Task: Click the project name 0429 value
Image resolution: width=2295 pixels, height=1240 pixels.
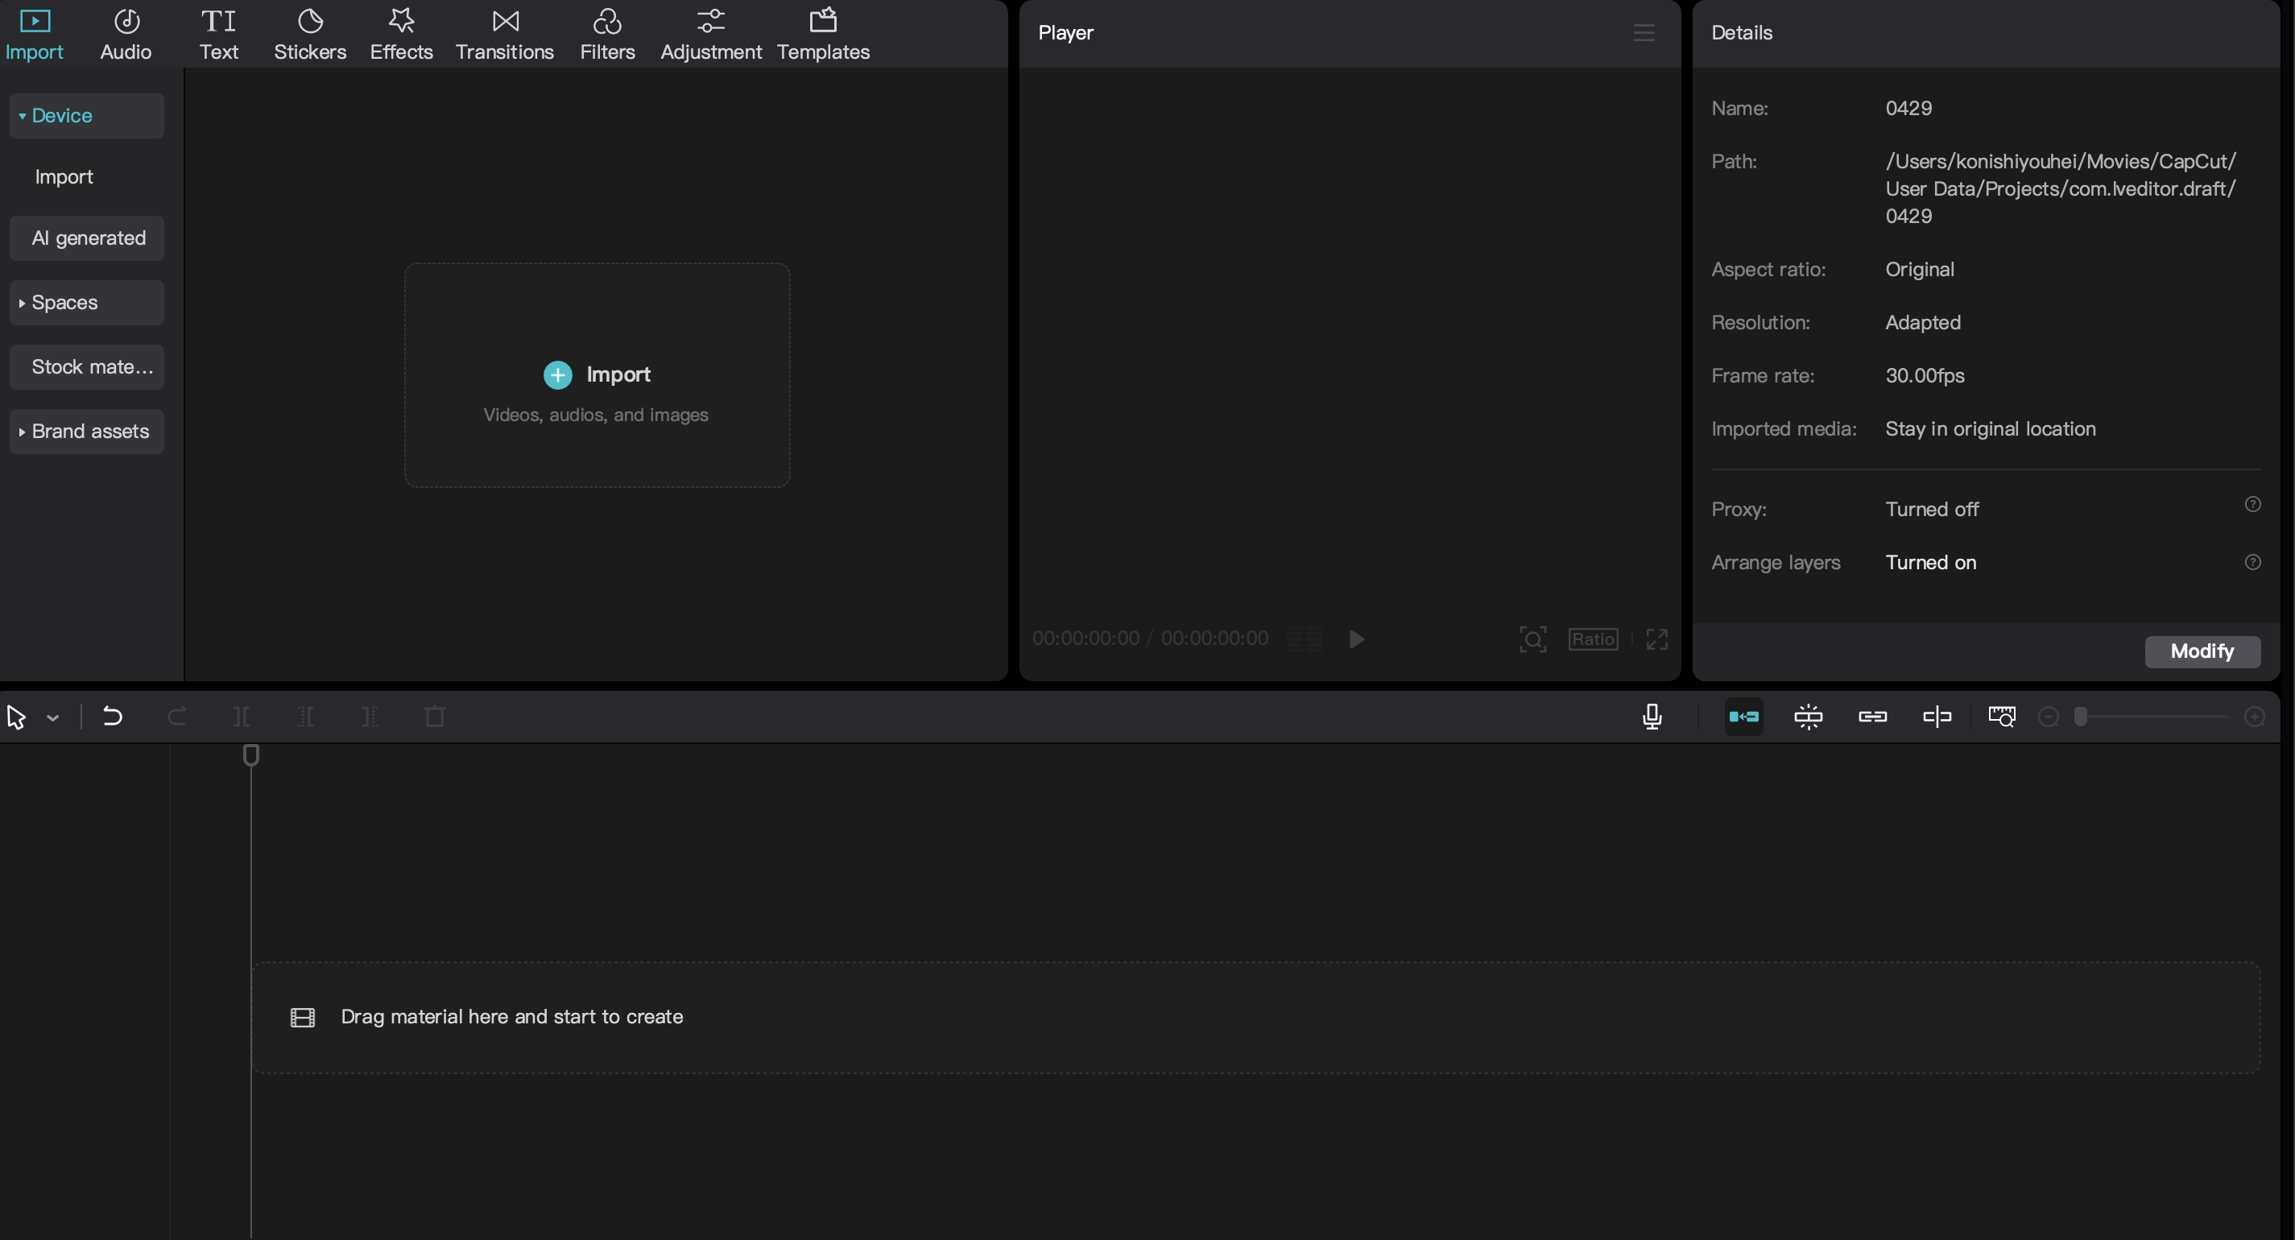Action: [x=1908, y=108]
